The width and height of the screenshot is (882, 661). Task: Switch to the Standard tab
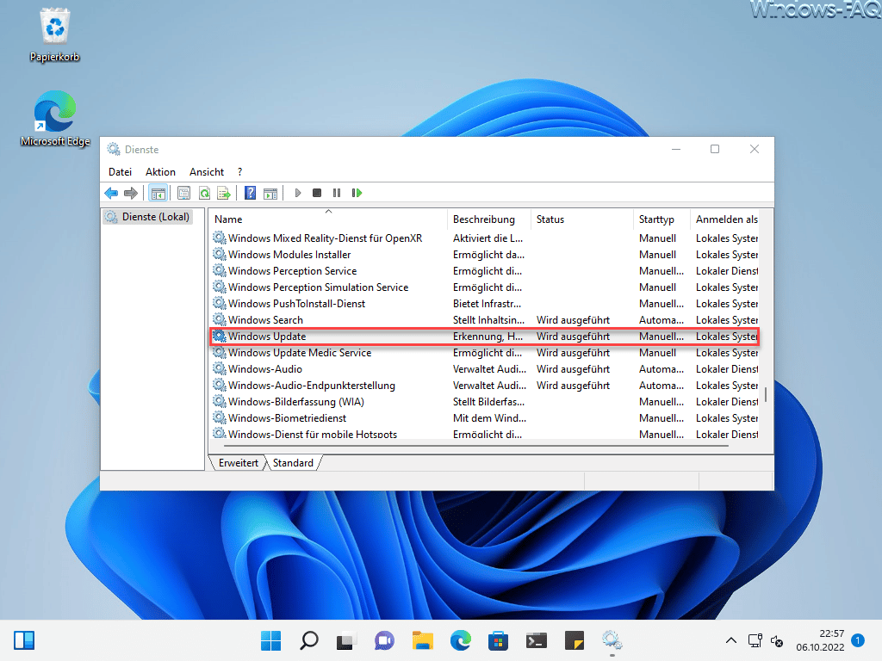click(x=293, y=462)
